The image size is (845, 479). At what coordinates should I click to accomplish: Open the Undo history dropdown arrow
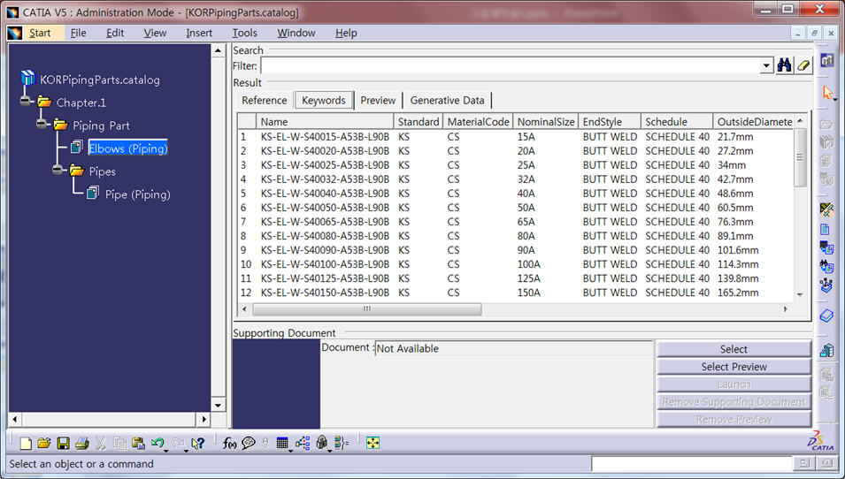tap(166, 450)
